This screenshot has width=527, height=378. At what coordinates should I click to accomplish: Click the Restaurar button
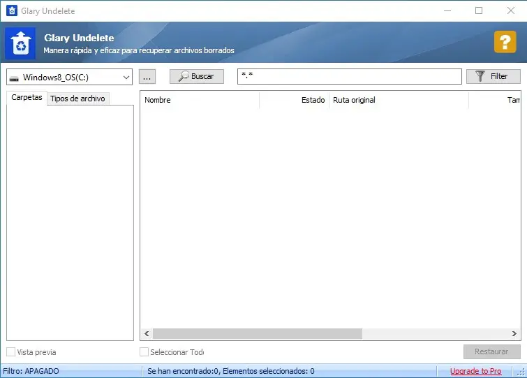491,351
